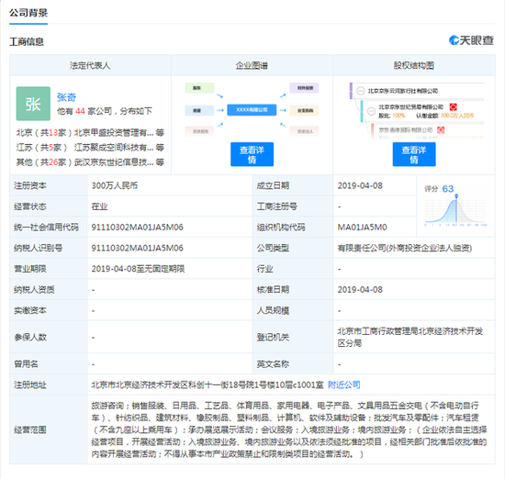Click the 英文名称 label
The height and width of the screenshot is (479, 505).
coord(273,364)
